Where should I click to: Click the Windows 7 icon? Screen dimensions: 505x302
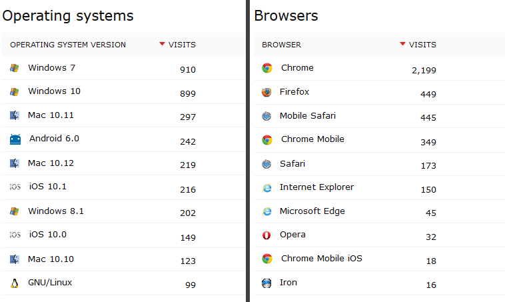coord(15,68)
